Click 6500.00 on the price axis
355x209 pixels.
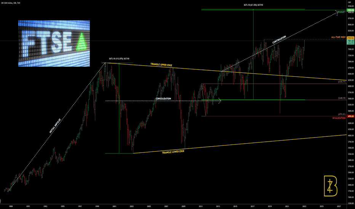pos(351,74)
